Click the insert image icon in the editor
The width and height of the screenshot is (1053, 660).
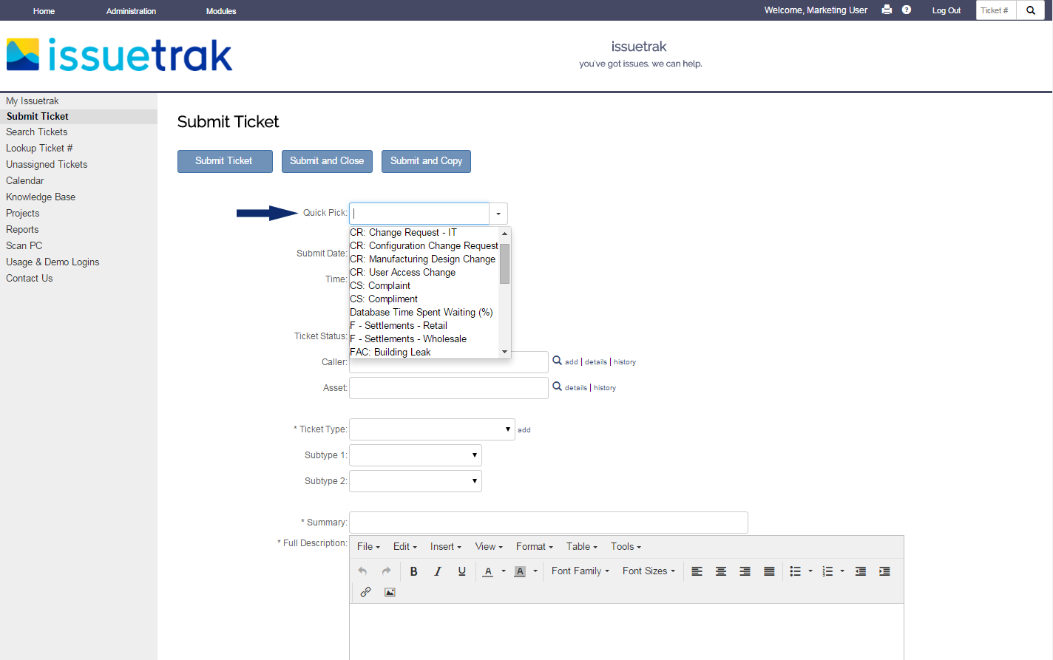[390, 591]
